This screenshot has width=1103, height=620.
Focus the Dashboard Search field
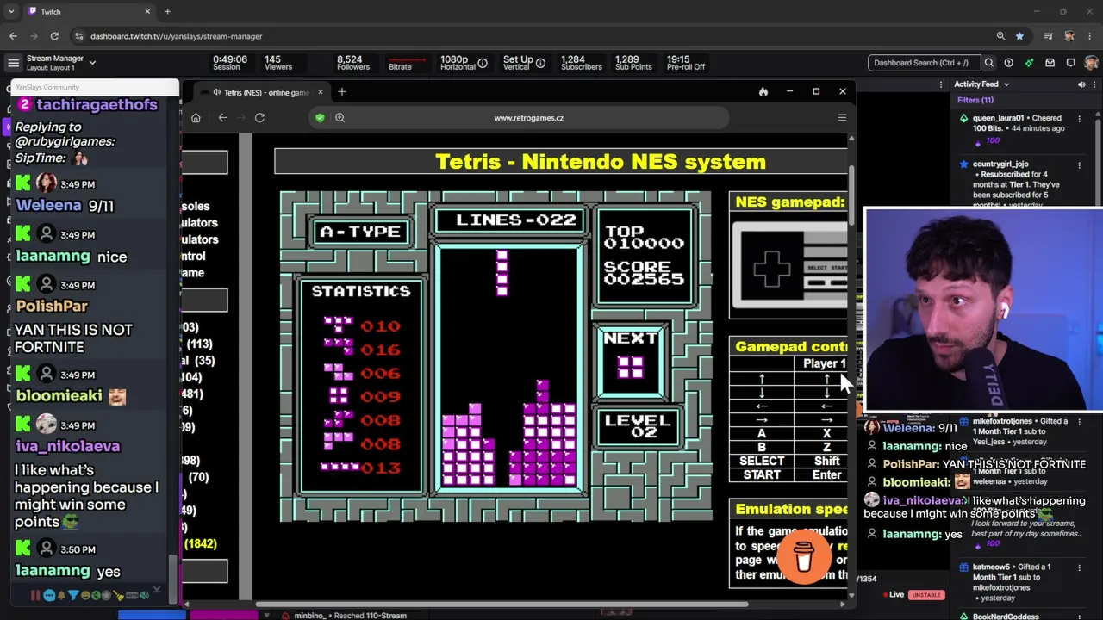pyautogui.click(x=924, y=63)
